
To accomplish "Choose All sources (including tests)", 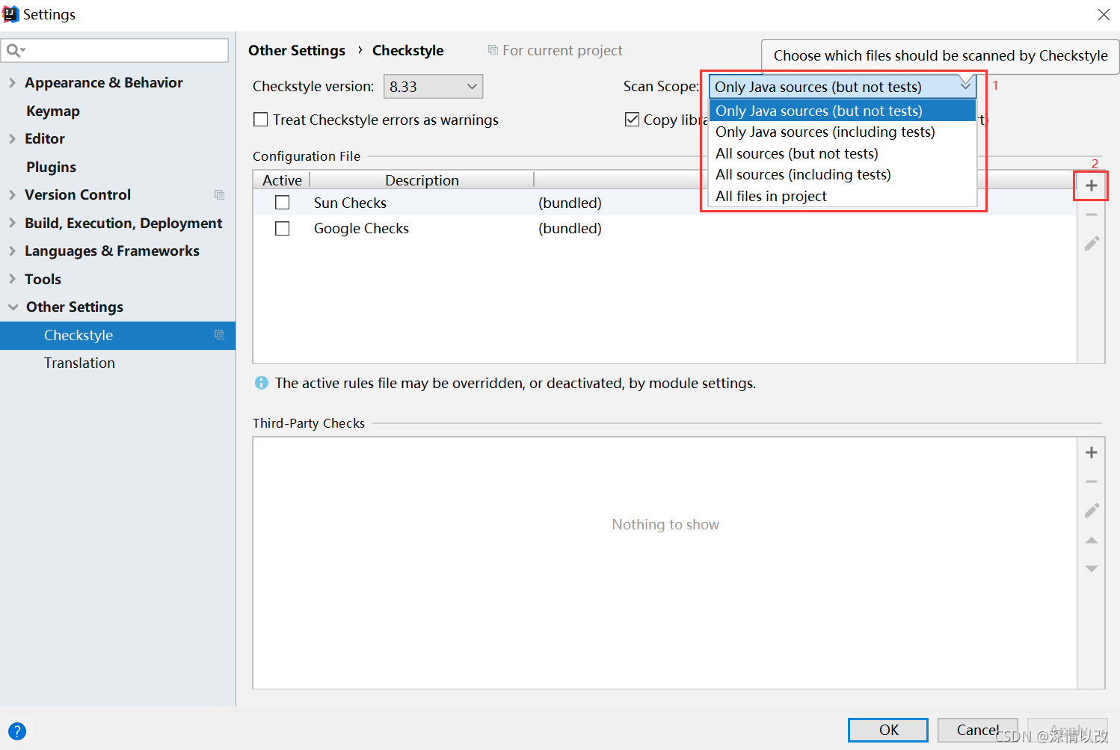I will point(843,174).
